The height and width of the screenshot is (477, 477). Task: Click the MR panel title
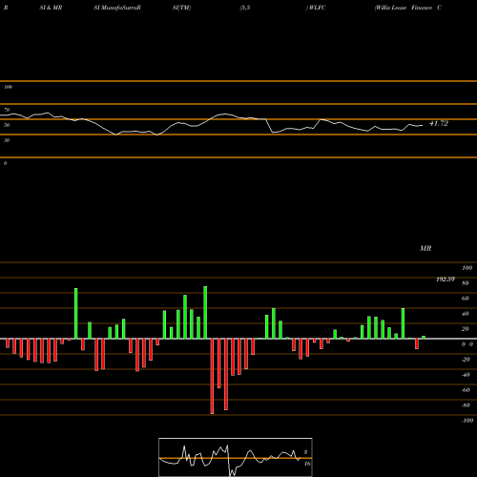click(x=425, y=248)
